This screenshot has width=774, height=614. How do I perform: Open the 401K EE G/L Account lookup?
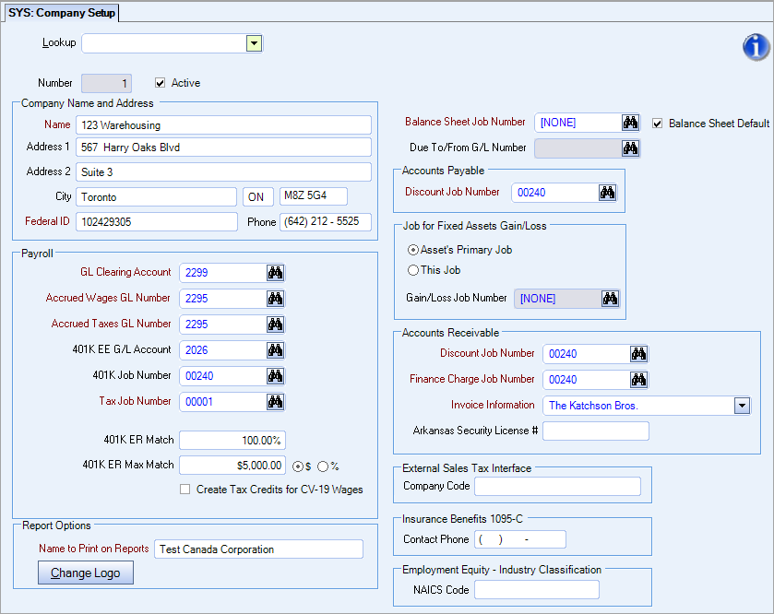coord(275,349)
